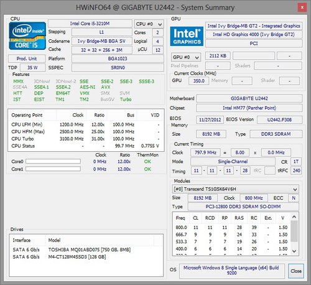This screenshot has height=285, width=311.
Task: Click the CPU Status row
Action: tap(86, 146)
